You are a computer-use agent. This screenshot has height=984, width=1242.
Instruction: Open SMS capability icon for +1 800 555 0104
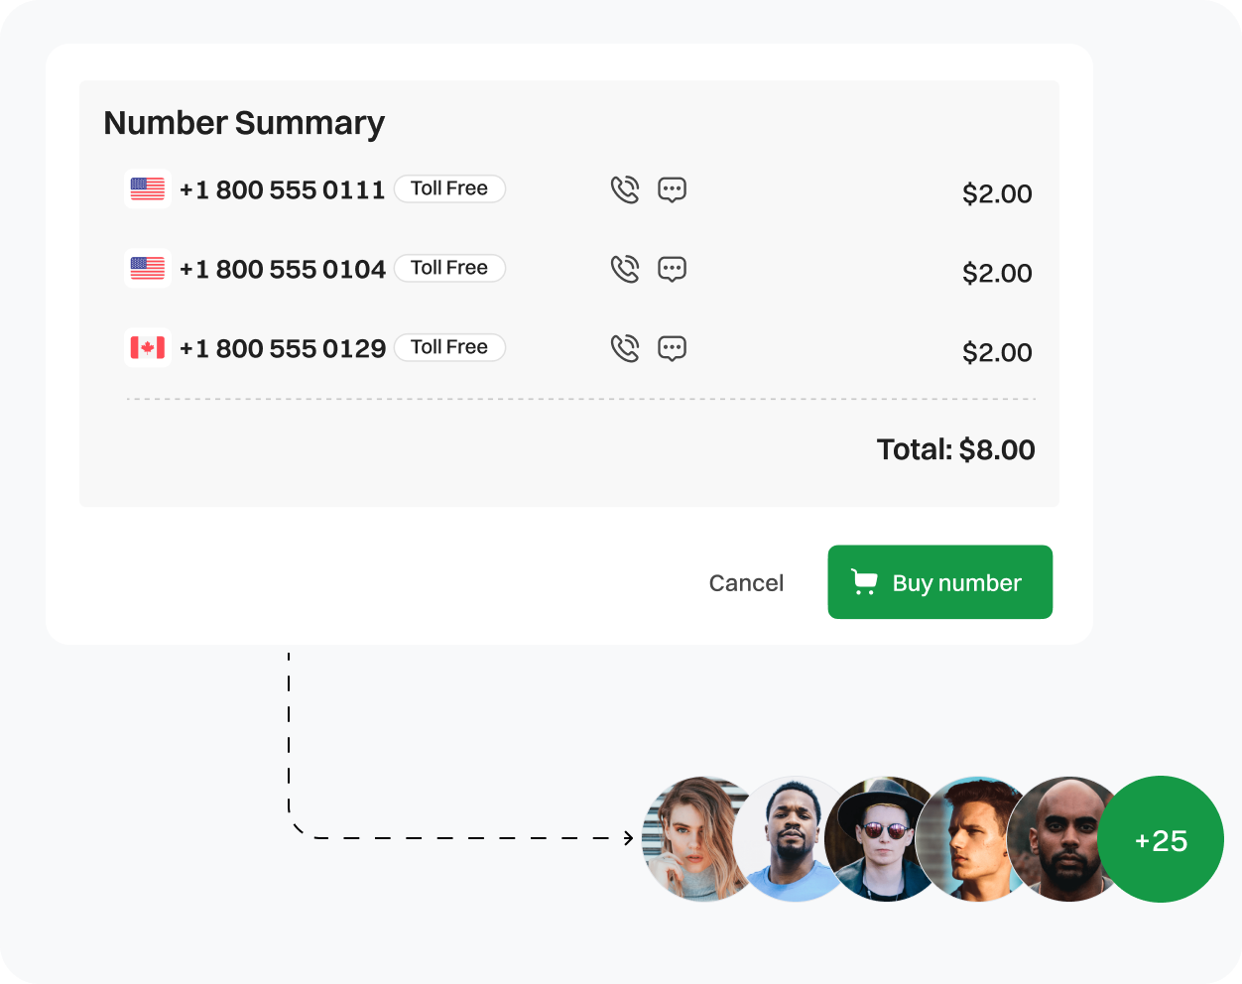[x=672, y=268]
